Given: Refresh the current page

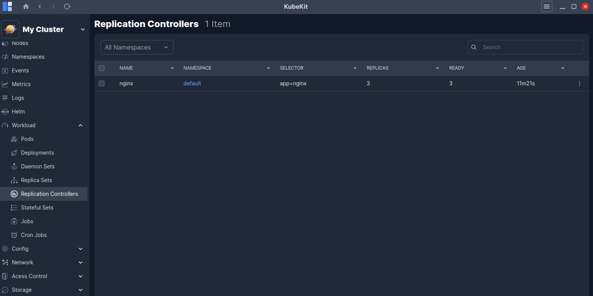Looking at the screenshot, I should (x=67, y=6).
